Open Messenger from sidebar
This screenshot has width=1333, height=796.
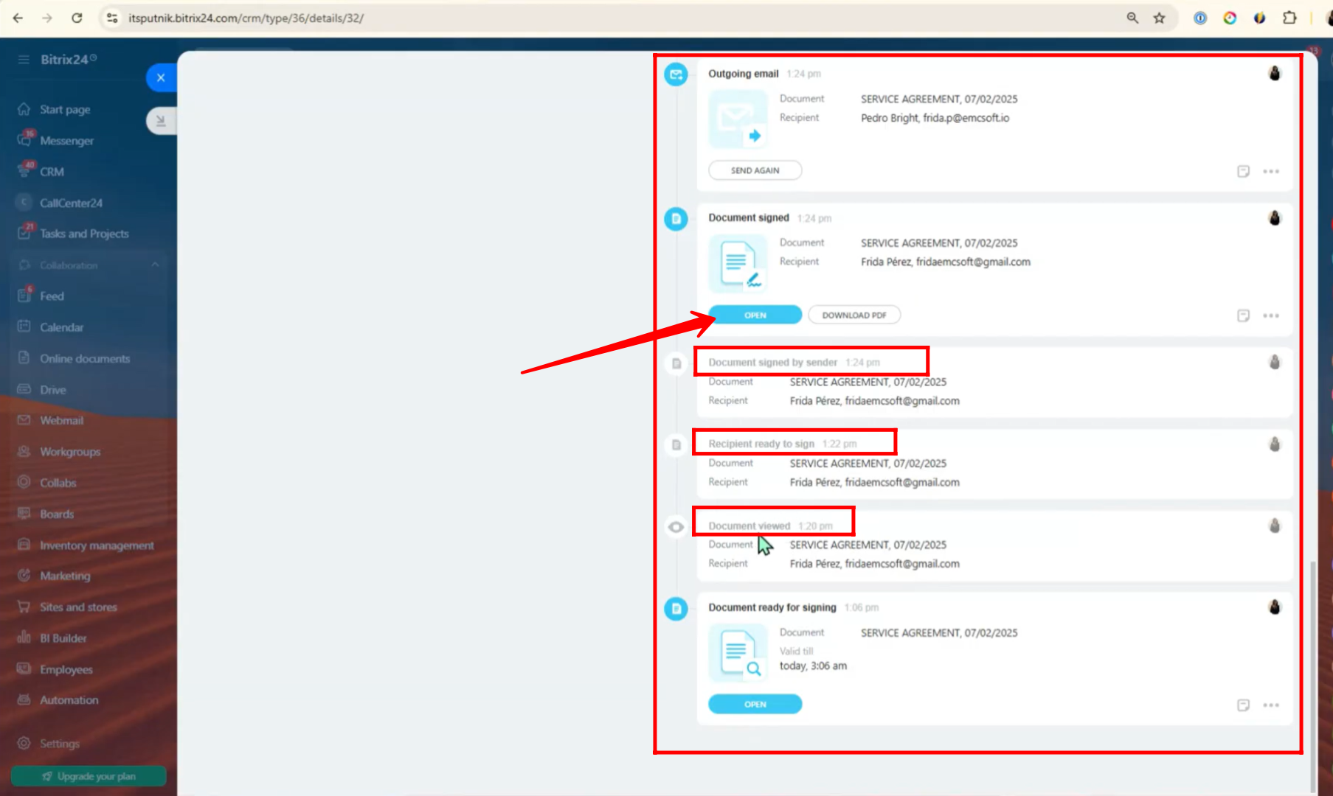66,140
